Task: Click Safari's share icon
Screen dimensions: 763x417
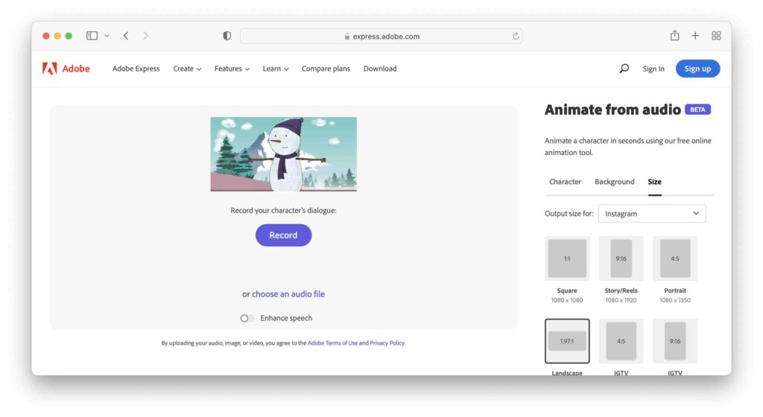Action: 674,36
